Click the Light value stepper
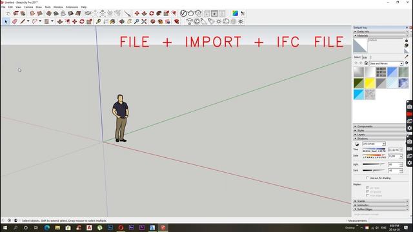Image resolution: width=413 pixels, height=232 pixels. click(401, 164)
